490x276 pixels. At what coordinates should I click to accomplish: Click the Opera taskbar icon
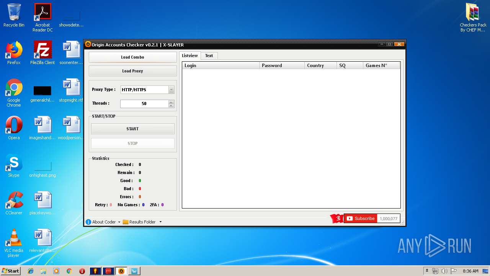pos(82,271)
